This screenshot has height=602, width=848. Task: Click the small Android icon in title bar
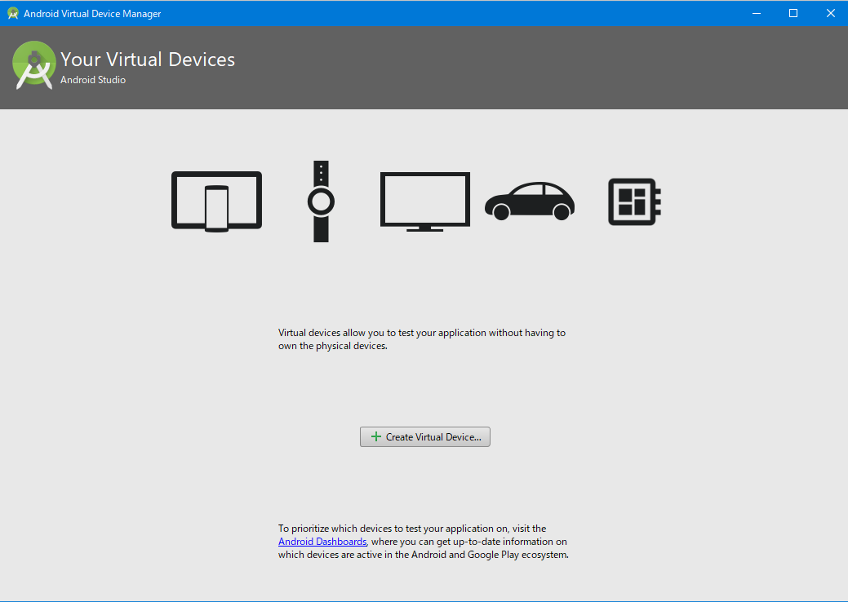pyautogui.click(x=13, y=14)
